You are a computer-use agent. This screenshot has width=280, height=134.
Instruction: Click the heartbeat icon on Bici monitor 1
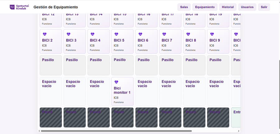point(116,82)
